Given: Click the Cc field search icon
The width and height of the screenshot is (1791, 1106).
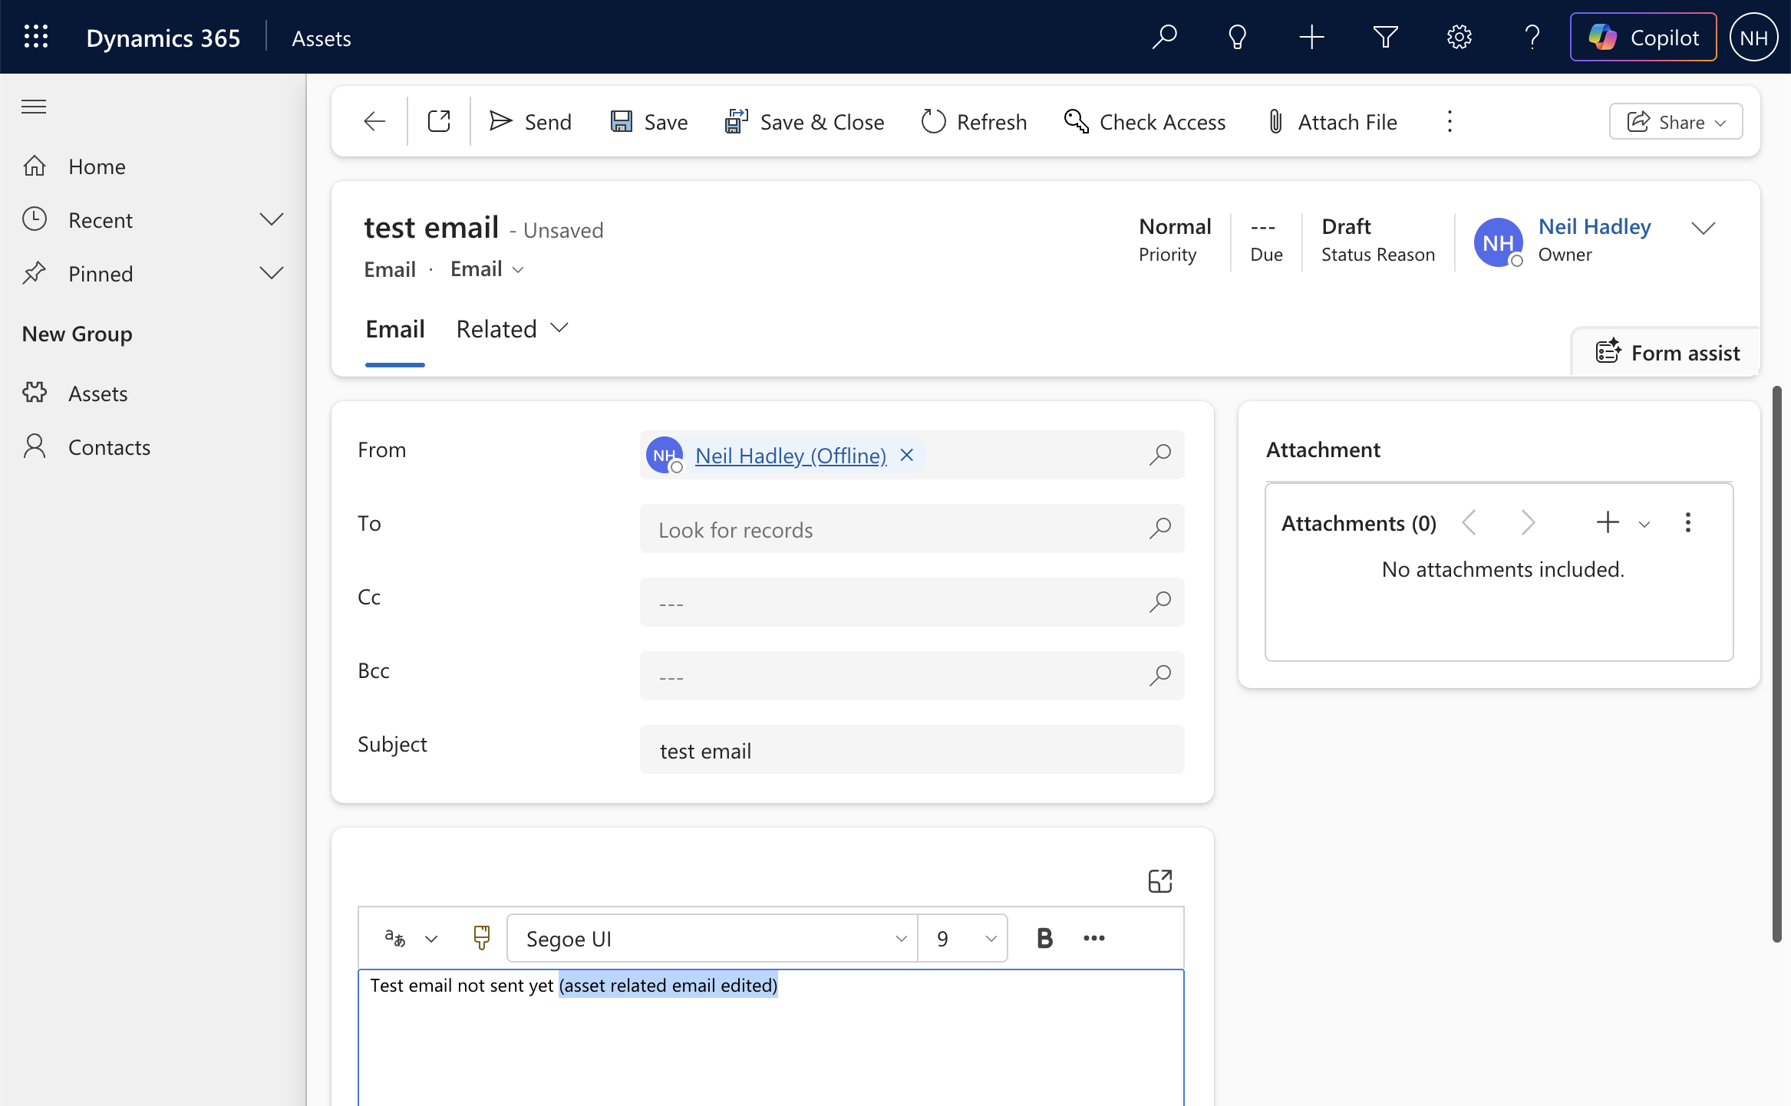Looking at the screenshot, I should [1159, 602].
